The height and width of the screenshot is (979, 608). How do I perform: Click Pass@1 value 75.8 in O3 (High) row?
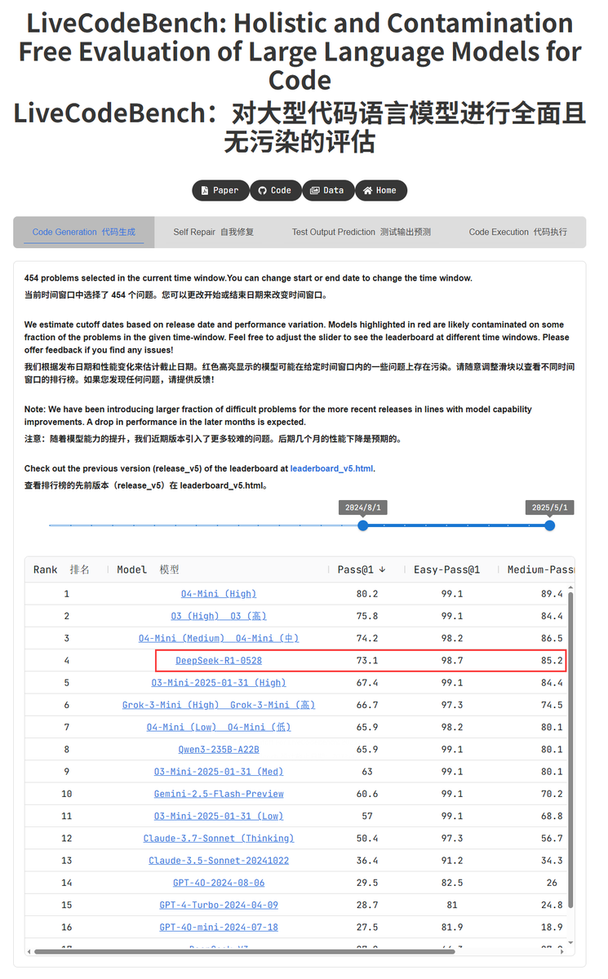tap(368, 616)
